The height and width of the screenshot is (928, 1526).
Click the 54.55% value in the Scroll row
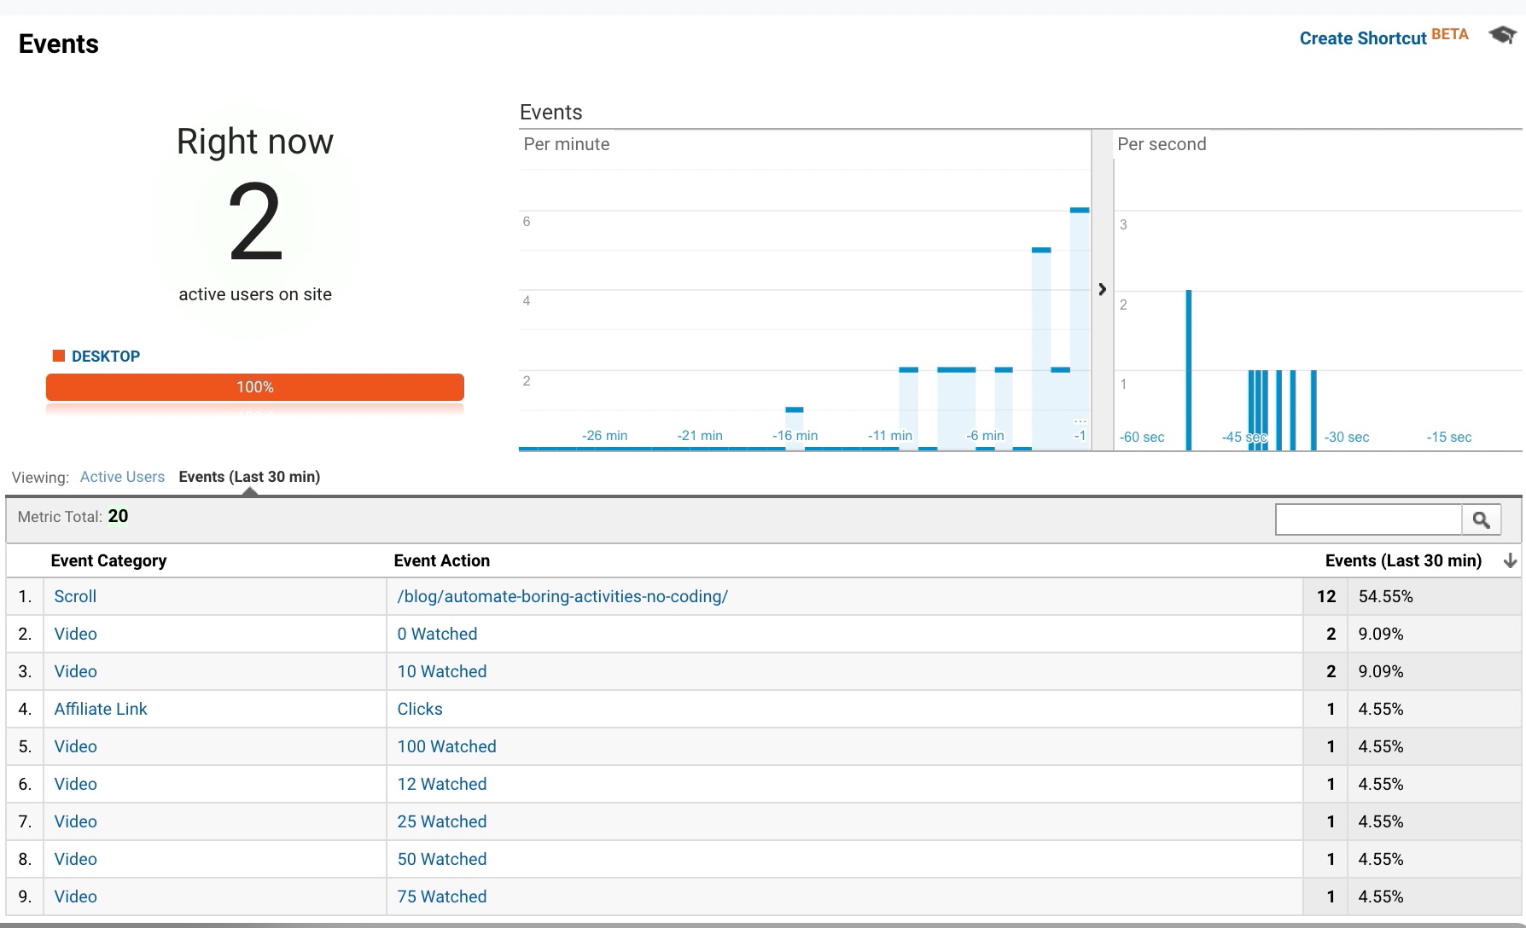pyautogui.click(x=1385, y=596)
